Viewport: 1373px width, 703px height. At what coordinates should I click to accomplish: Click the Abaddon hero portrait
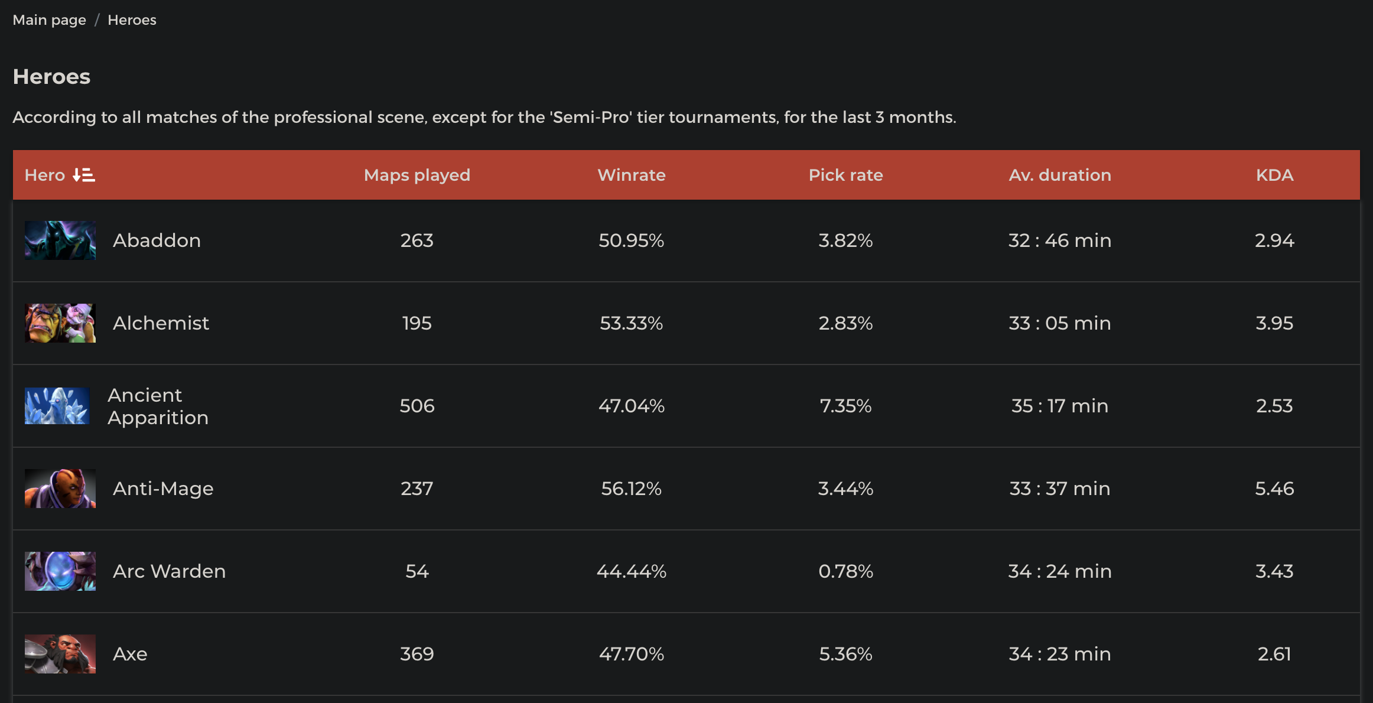(60, 240)
